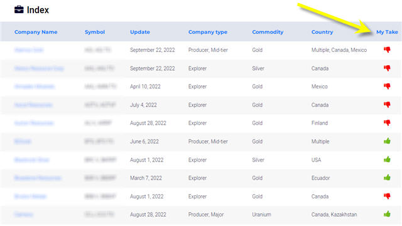
Task: Select the 'March 7, 2022' date cell
Action: click(x=146, y=178)
